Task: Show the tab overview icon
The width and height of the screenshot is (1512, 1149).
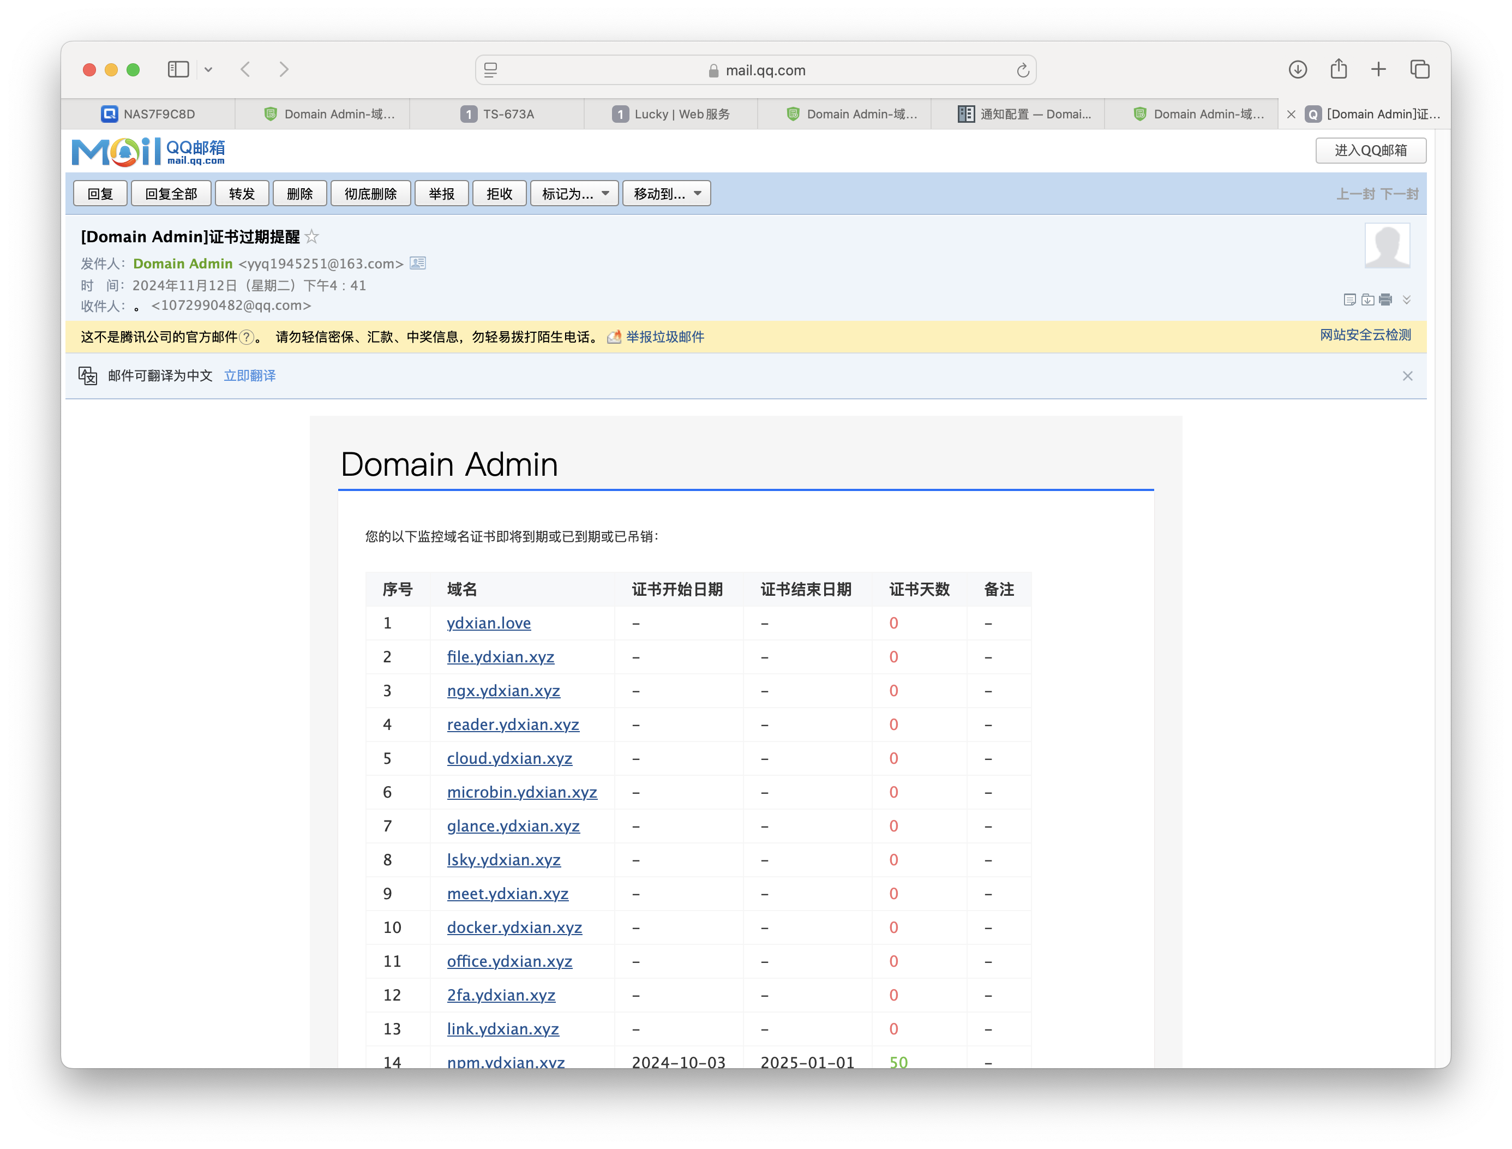Action: (1420, 69)
